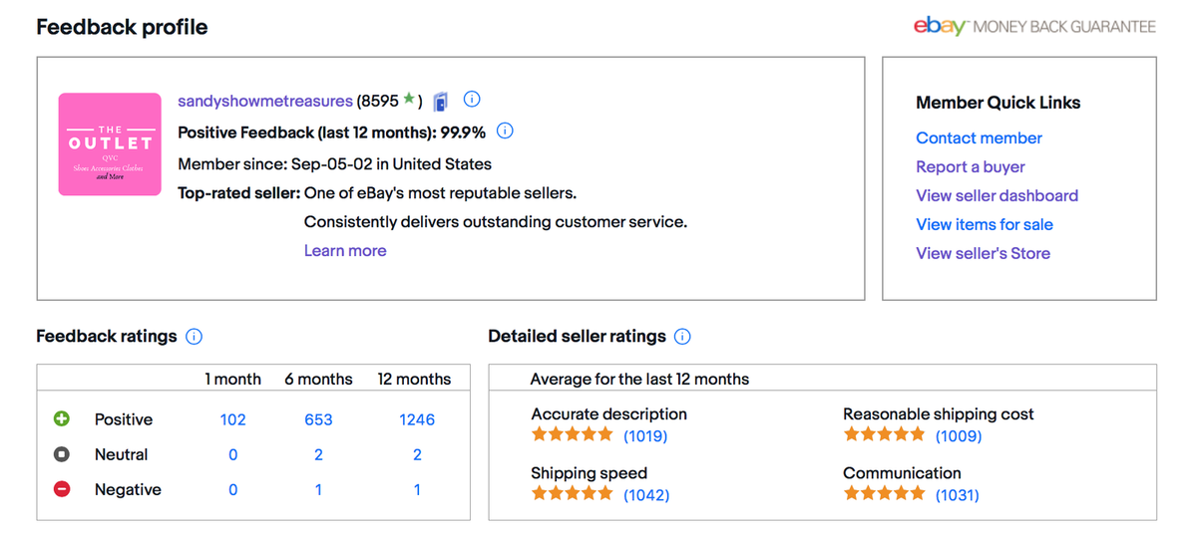The image size is (1197, 537).
Task: Click 1246 positive ratings for 12 months
Action: pyautogui.click(x=417, y=419)
